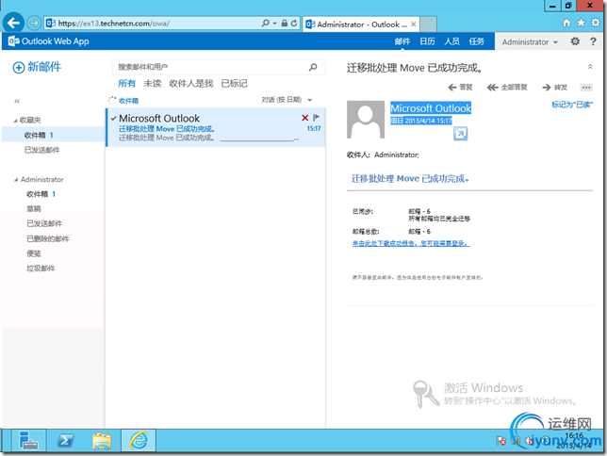Open the 对话(按日期) sort dropdown
Image resolution: width=607 pixels, height=456 pixels.
pos(287,100)
